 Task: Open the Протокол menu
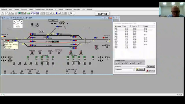[24, 9]
